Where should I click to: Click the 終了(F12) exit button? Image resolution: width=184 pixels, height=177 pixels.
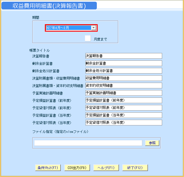tap(135, 168)
